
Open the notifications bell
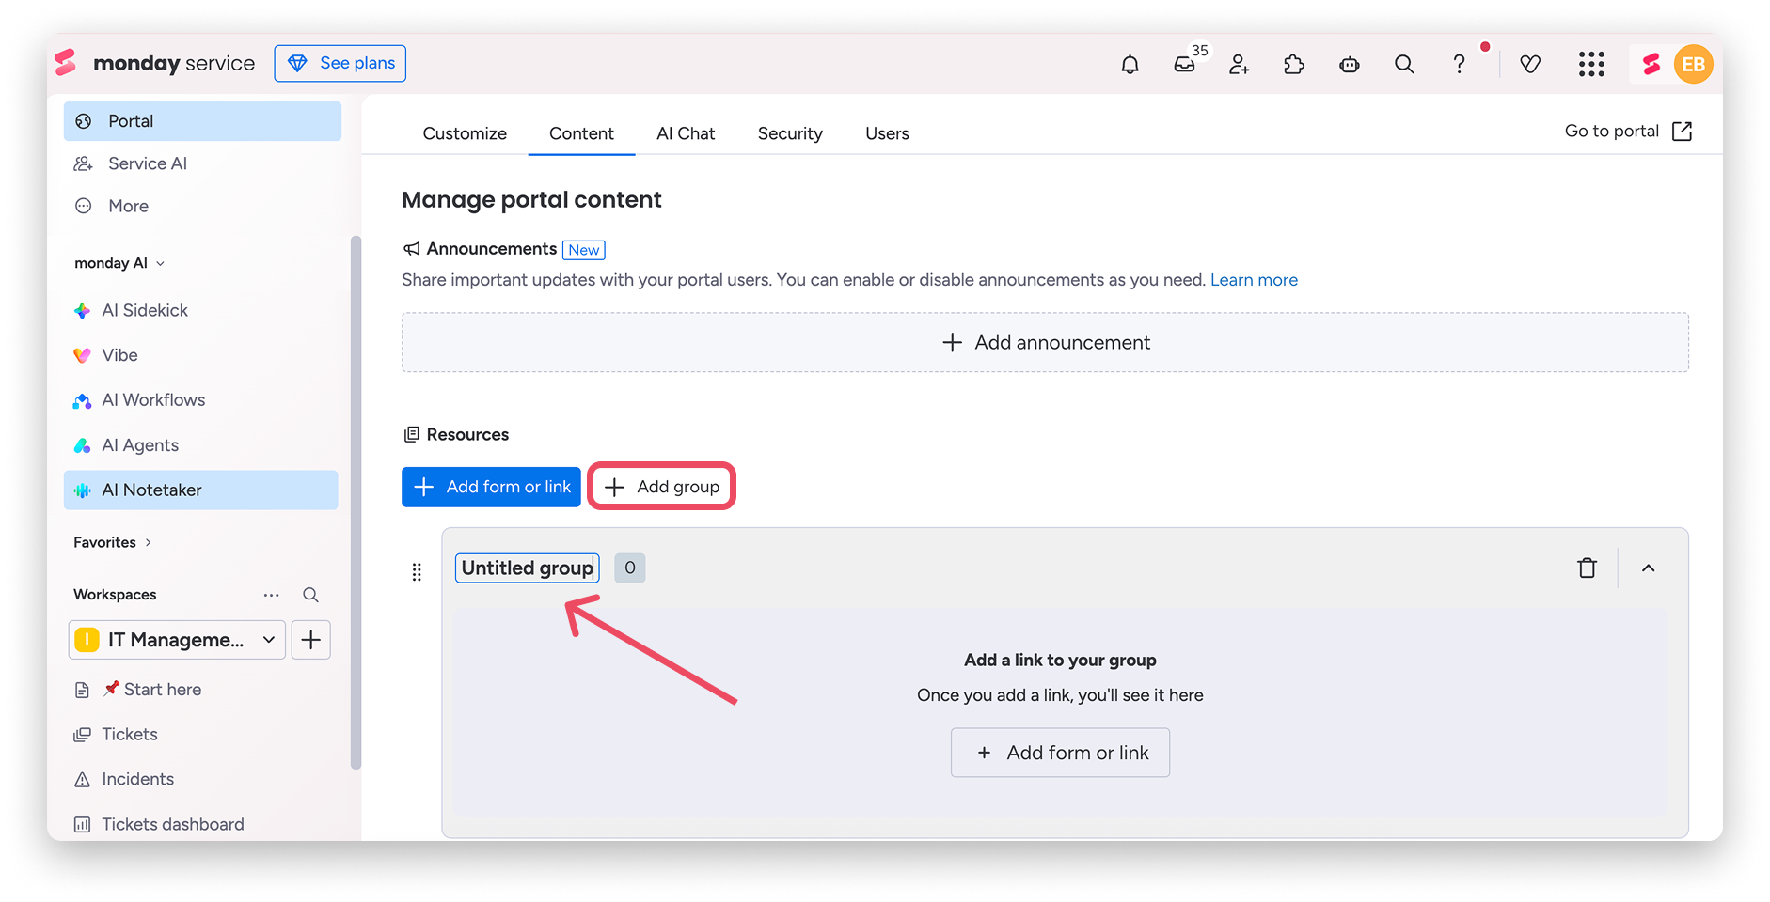tap(1130, 64)
